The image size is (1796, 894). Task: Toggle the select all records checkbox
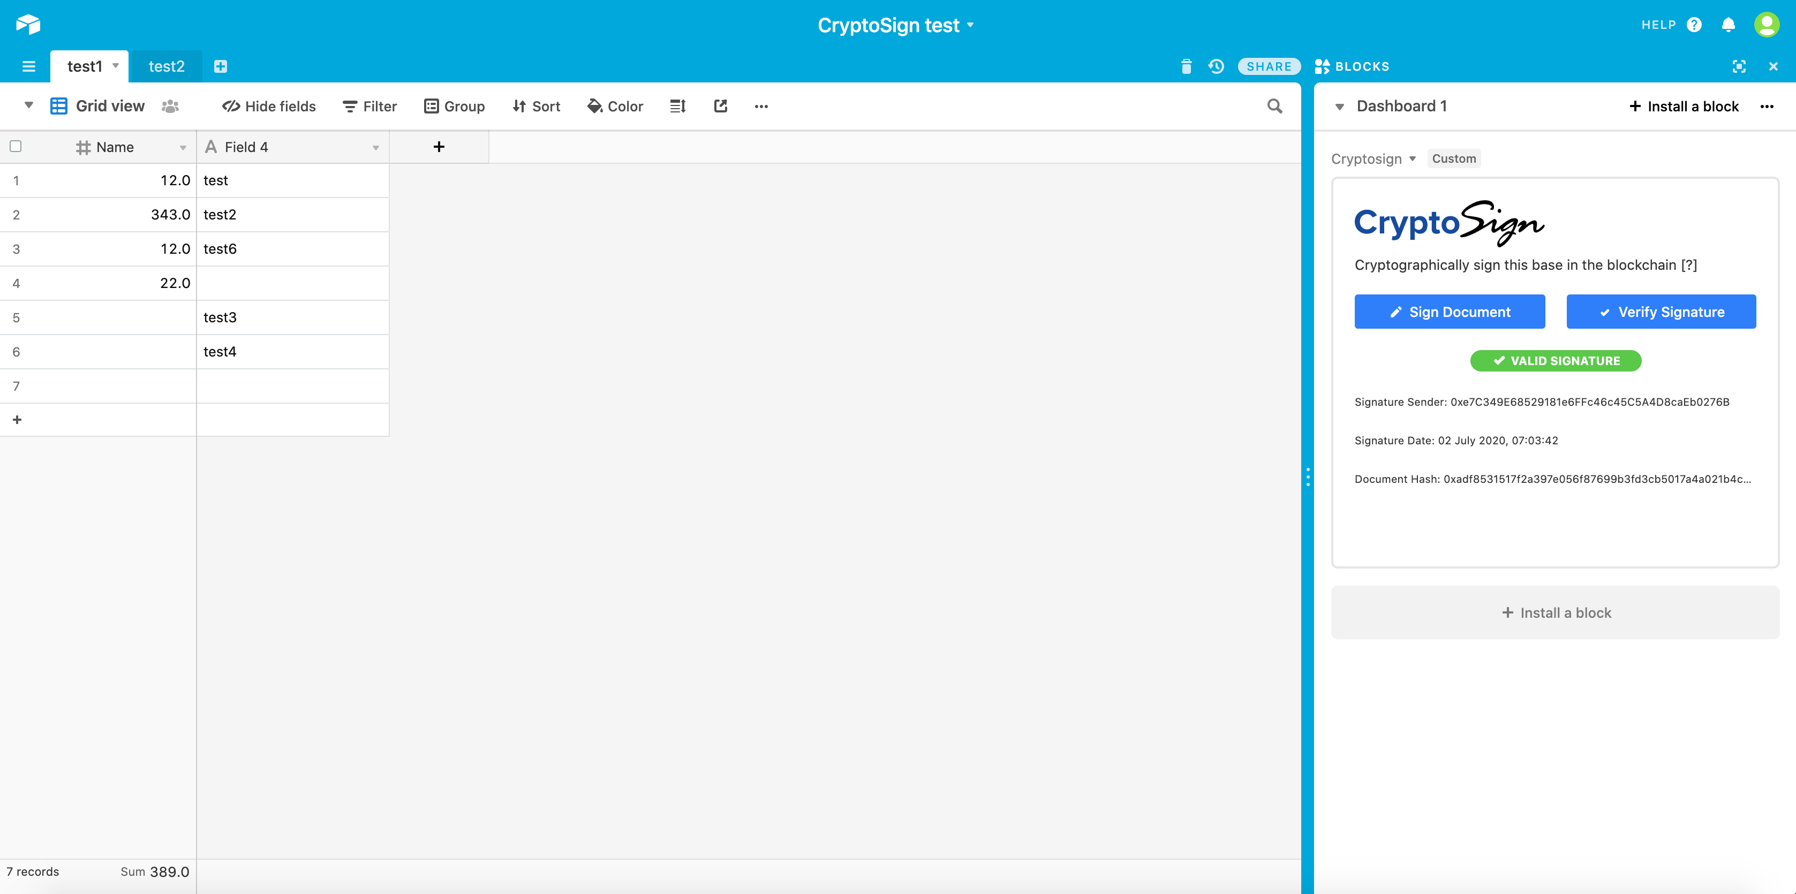tap(16, 146)
